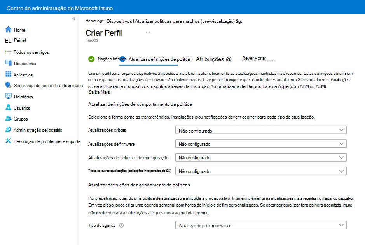The image size is (365, 245).
Task: Click the macOS subtitle text
Action: (92, 40)
